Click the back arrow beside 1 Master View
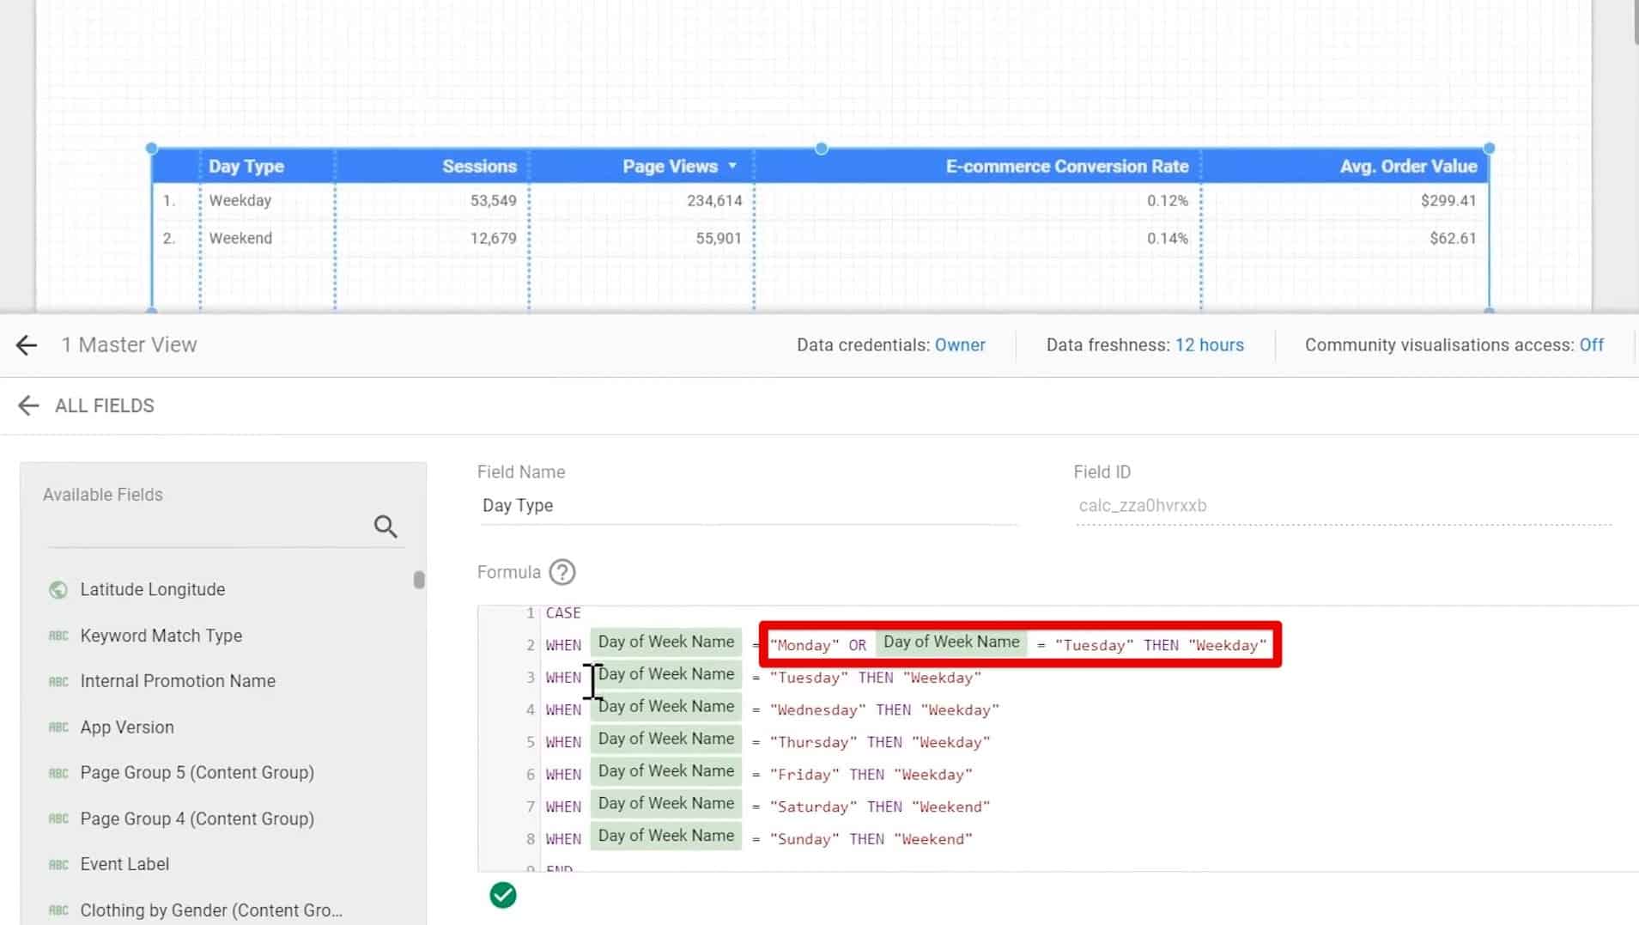The width and height of the screenshot is (1639, 925). click(27, 344)
